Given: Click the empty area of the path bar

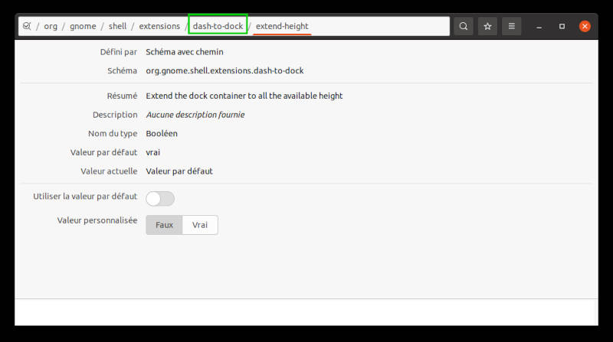Looking at the screenshot, I should [379, 26].
